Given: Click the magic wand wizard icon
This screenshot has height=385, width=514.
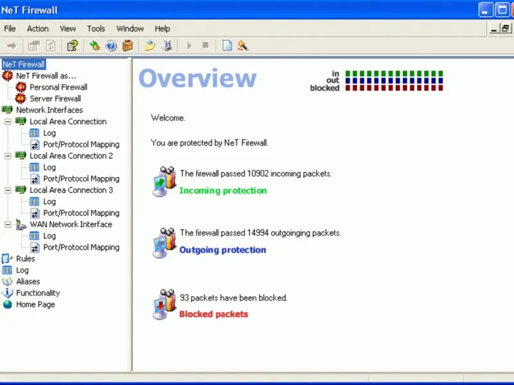Looking at the screenshot, I should click(x=243, y=46).
